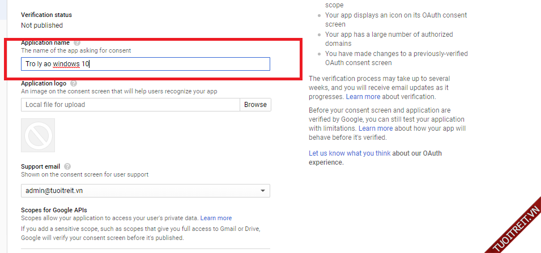Viewport: 541px width, 253px height.
Task: Open Learn more about verification link
Action: click(x=363, y=97)
